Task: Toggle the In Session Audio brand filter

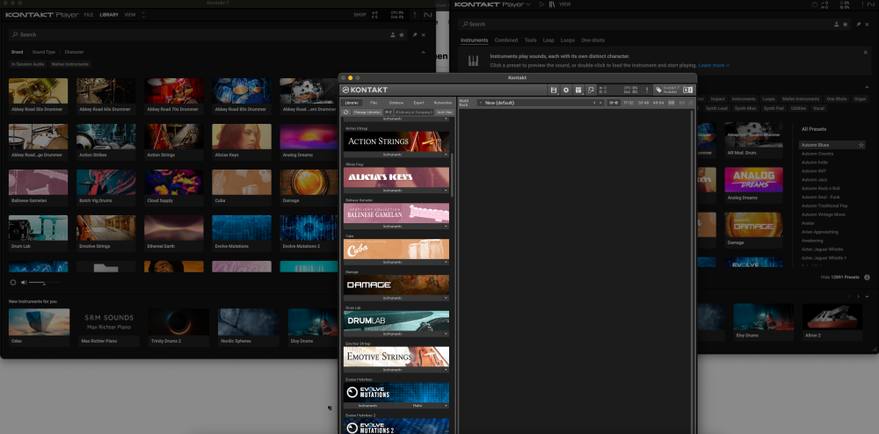Action: (28, 64)
